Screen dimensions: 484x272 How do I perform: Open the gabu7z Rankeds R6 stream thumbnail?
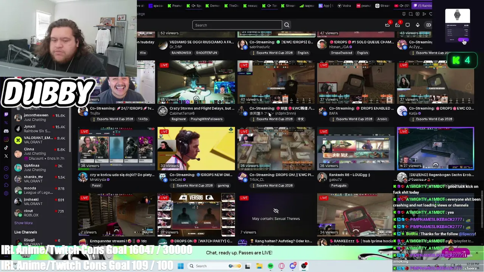pos(356,149)
